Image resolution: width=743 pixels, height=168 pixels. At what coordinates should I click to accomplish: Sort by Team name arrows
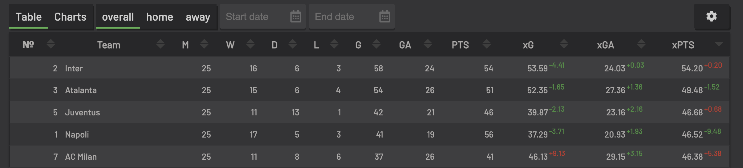coord(160,44)
